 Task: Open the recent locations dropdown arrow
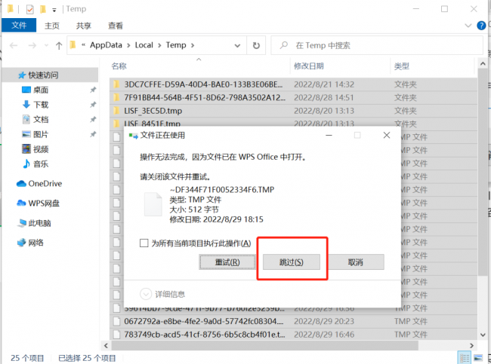46,46
